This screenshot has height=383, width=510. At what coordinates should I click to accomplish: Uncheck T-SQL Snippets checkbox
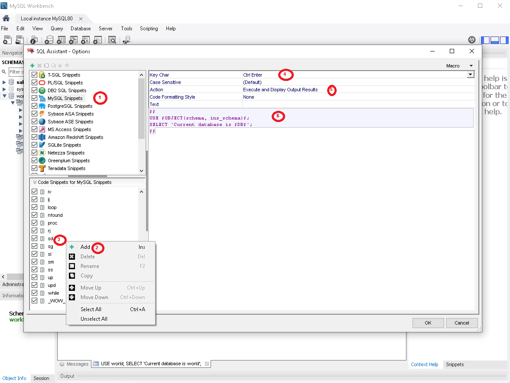pyautogui.click(x=35, y=75)
